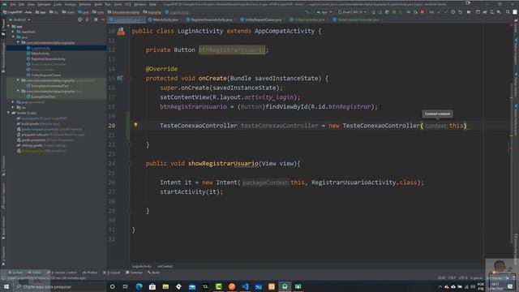Open the Help menu

click(152, 5)
